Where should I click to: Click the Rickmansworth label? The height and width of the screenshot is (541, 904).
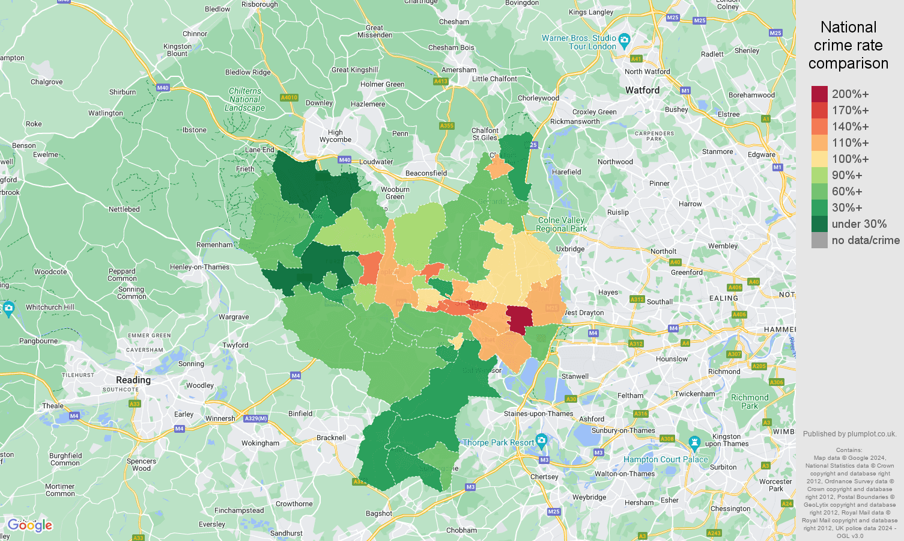pos(575,121)
